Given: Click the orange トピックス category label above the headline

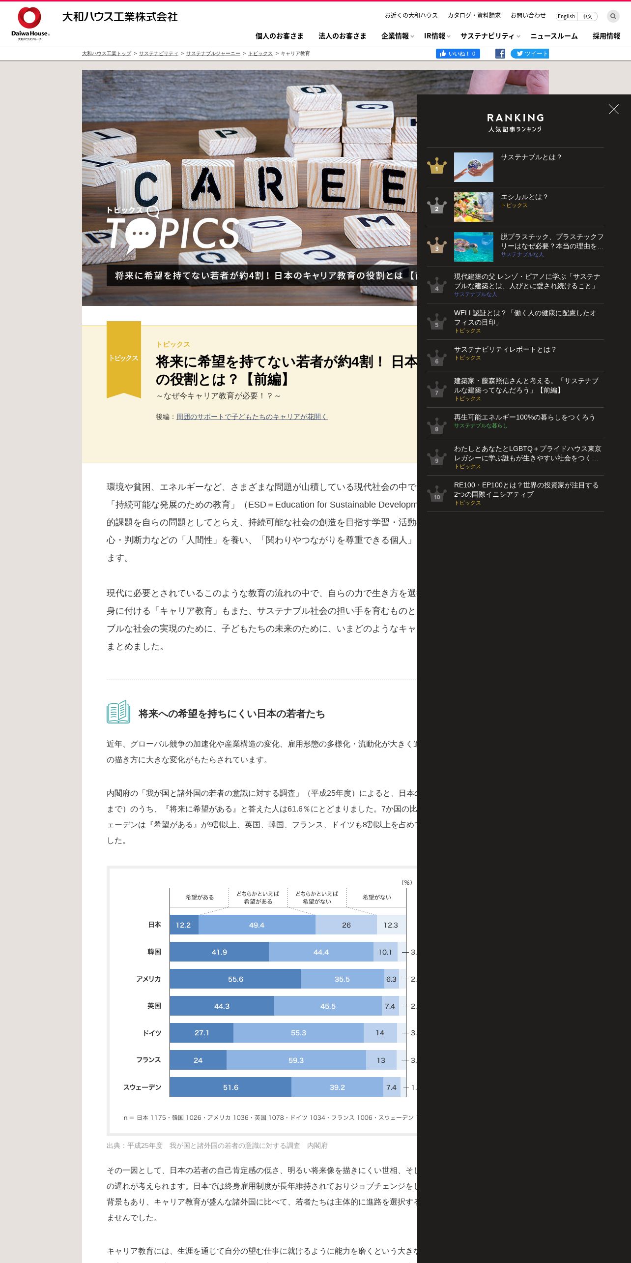Looking at the screenshot, I should tap(173, 344).
